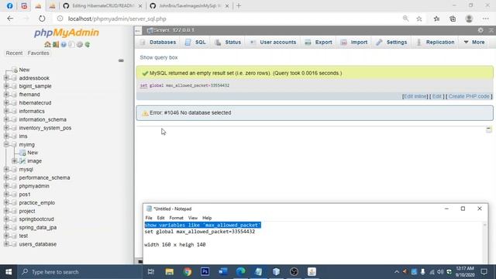Collapse the myimg database
The width and height of the screenshot is (496, 279).
6,144
